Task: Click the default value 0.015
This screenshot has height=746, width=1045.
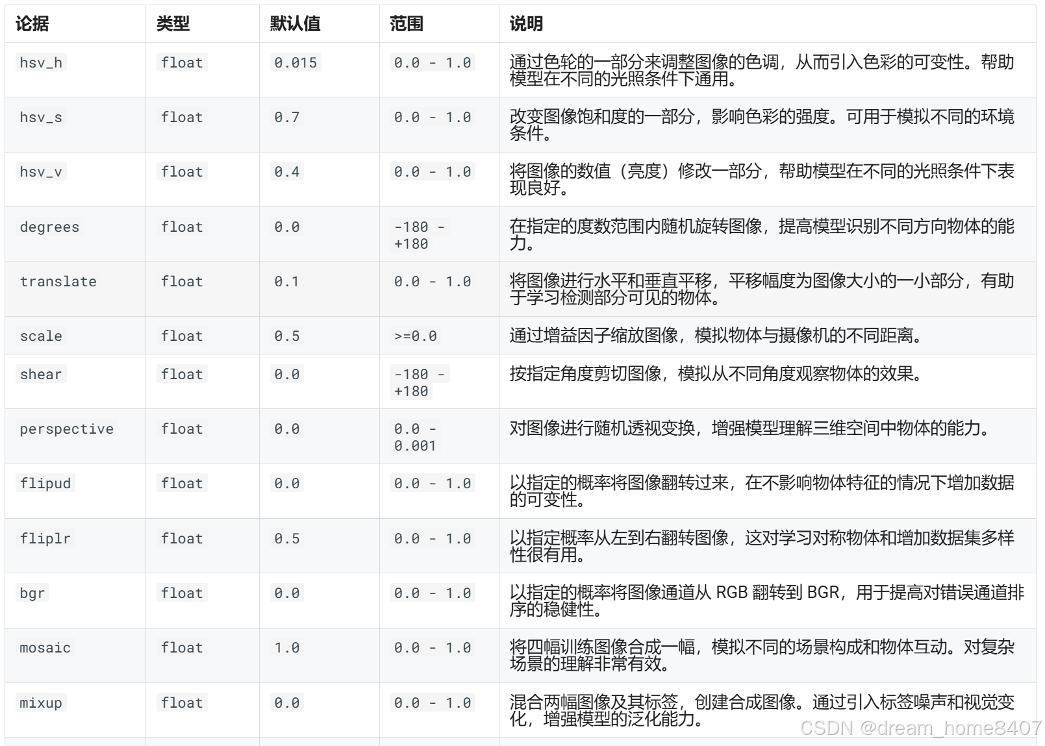Action: (x=296, y=62)
